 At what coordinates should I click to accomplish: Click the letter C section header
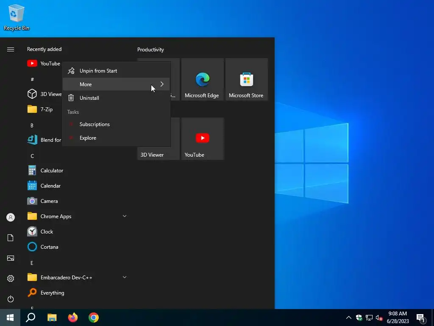tap(32, 156)
